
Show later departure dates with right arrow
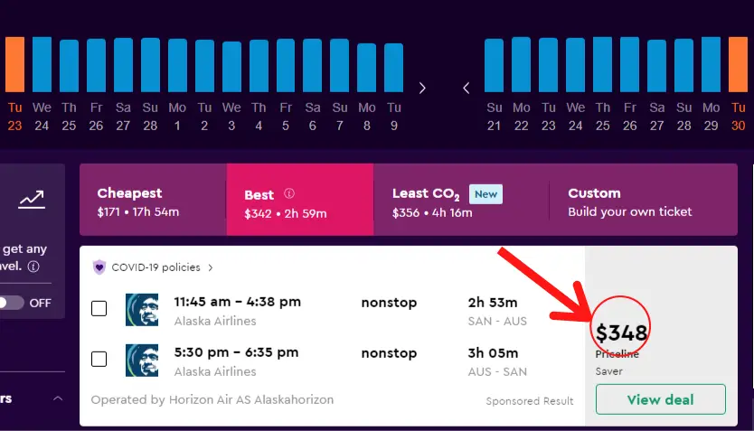(x=422, y=88)
